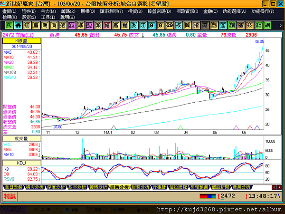
Task: Click the red-blue color bar in status bar
Action: [x=208, y=196]
